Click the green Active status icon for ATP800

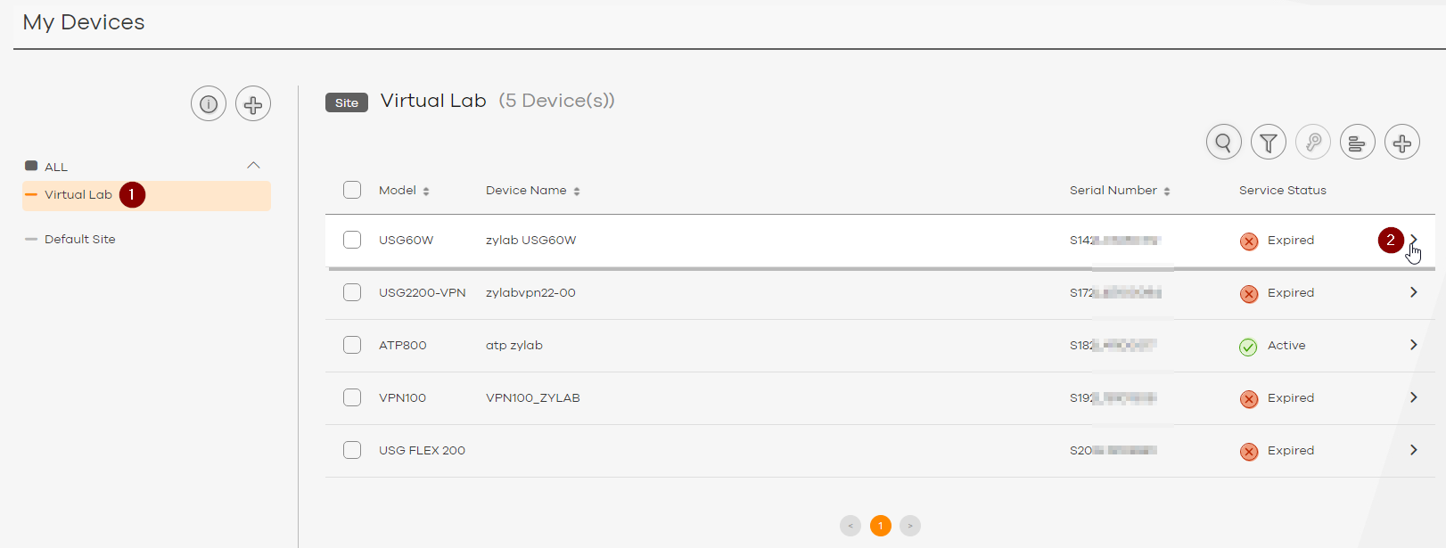coord(1248,347)
